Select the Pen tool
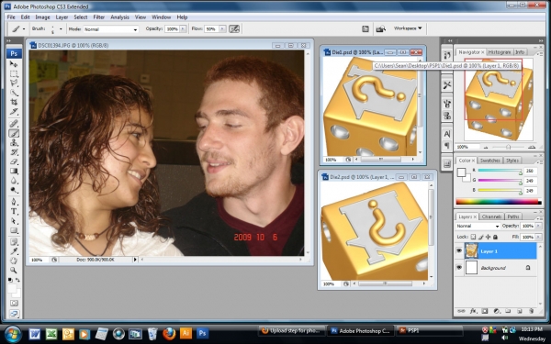 point(14,202)
